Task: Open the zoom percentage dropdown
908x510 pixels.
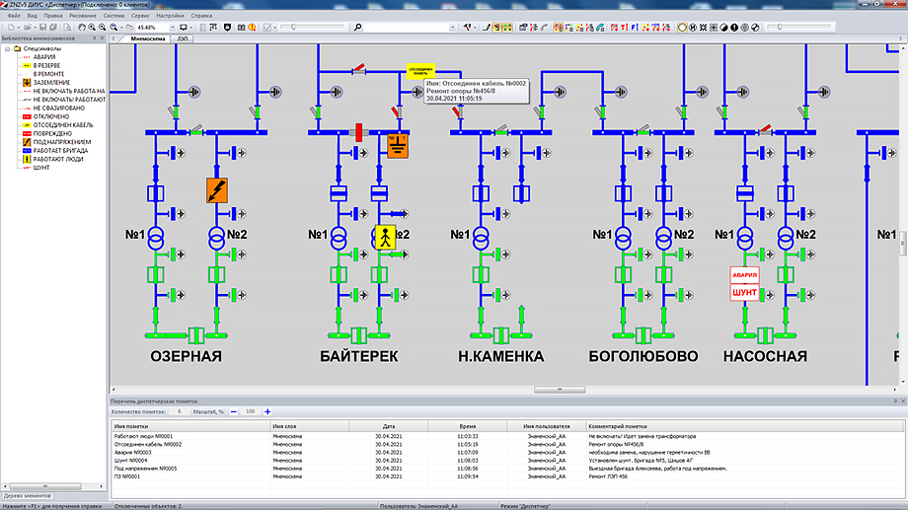Action: pos(171,28)
